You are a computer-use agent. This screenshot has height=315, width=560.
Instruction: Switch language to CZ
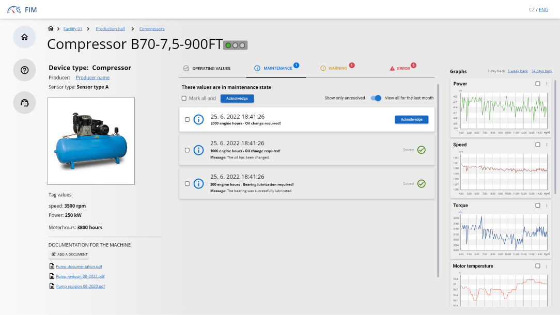532,10
